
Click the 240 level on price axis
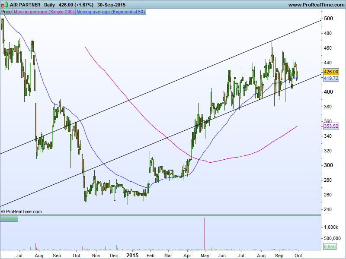point(328,210)
